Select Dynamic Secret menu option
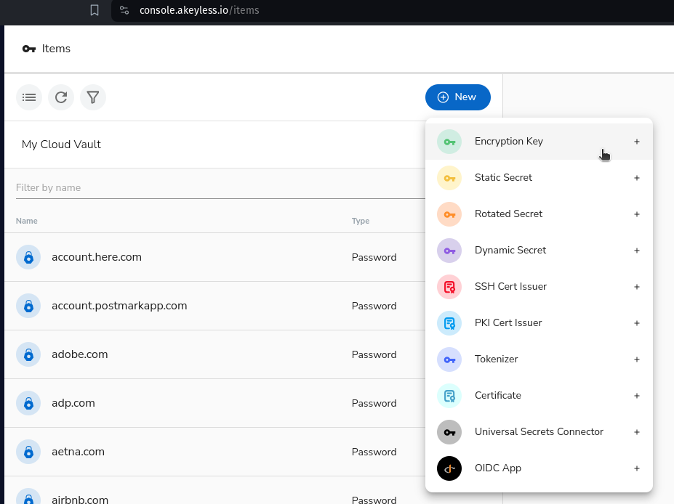Viewport: 674px width, 504px height. click(539, 251)
